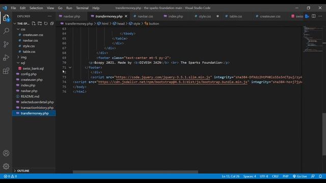Refresh the explorer file tree
This screenshot has height=183, width=326.
46,23
